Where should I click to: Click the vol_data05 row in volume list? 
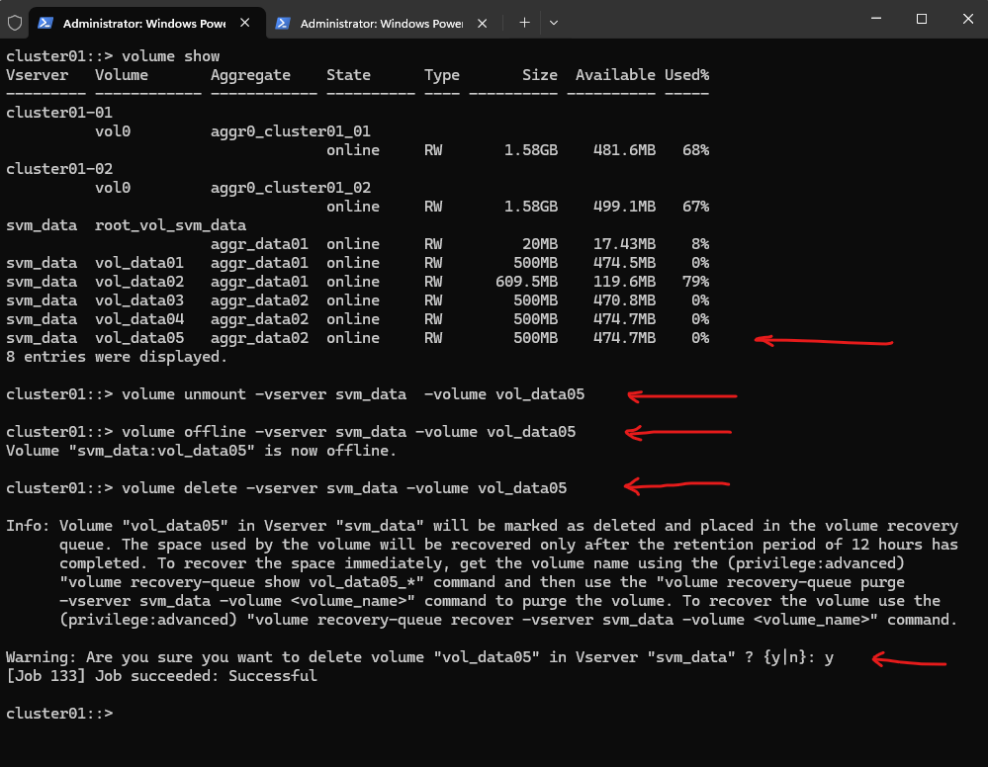pyautogui.click(x=356, y=338)
